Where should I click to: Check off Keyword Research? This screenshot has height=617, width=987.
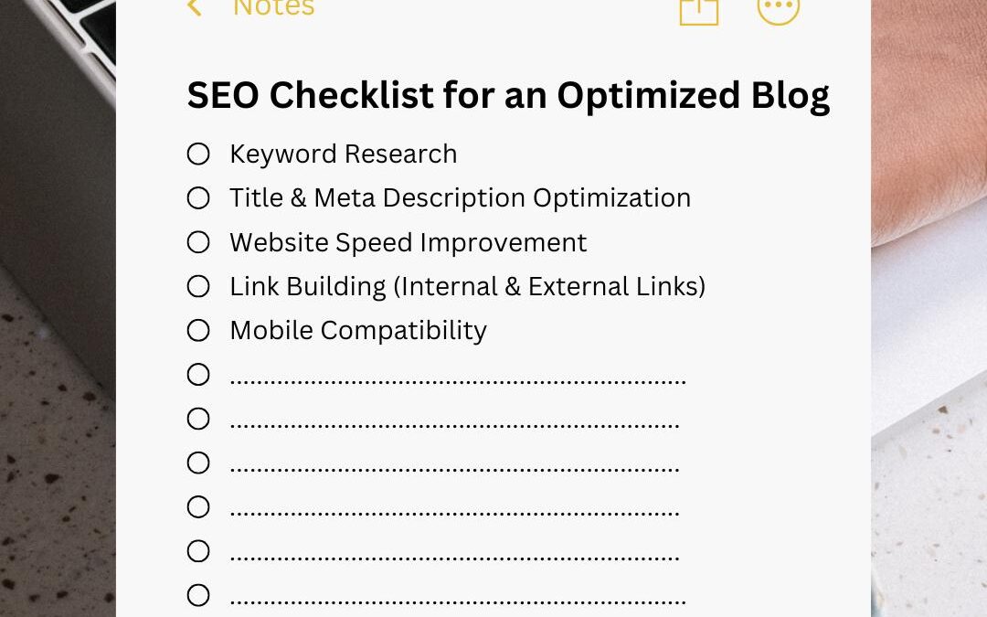198,154
